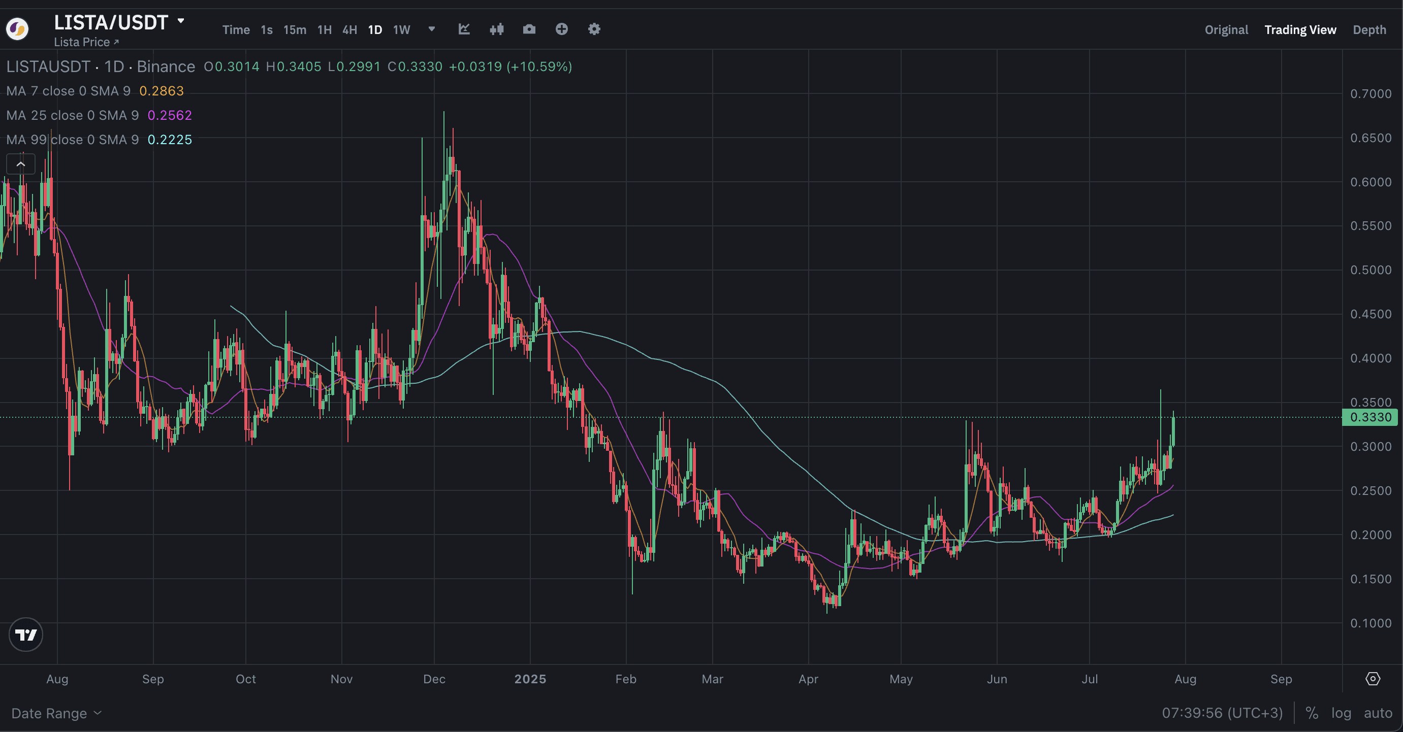Select the 4H timeframe

click(349, 30)
